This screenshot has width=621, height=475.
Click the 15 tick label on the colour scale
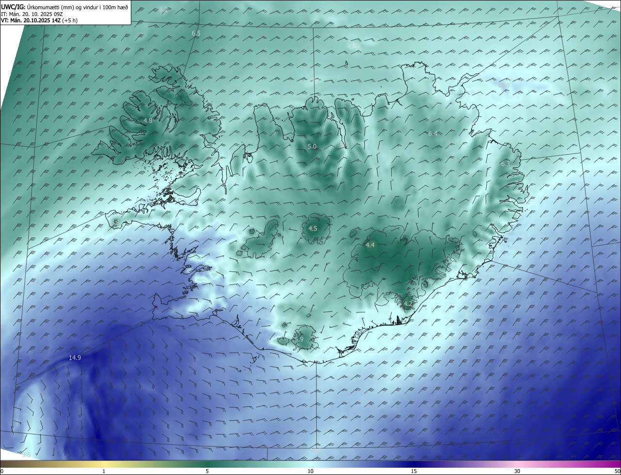point(414,471)
